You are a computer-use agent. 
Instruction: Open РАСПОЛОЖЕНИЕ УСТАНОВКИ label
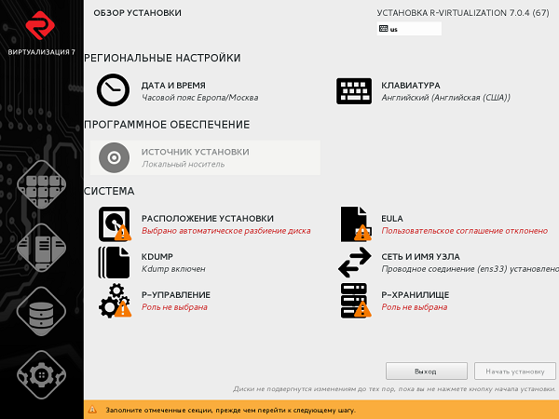click(208, 218)
